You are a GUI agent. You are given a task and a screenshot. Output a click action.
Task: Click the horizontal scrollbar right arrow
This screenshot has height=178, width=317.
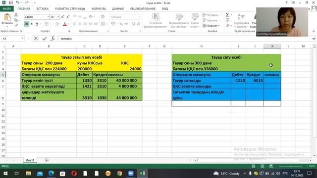(x=311, y=160)
